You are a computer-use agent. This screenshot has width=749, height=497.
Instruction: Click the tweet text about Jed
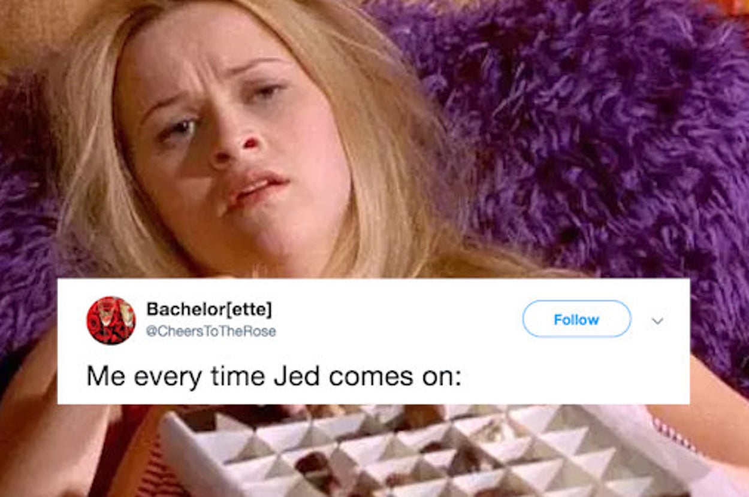click(x=274, y=376)
